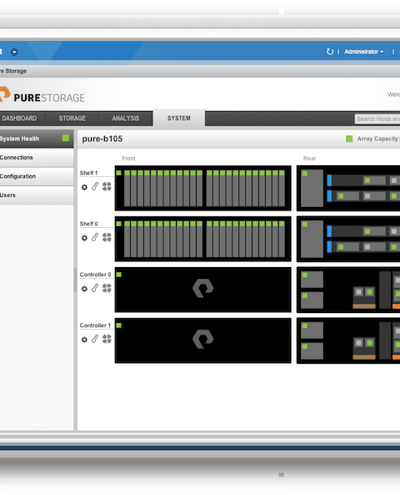The height and width of the screenshot is (495, 400).
Task: Click the Shelf 1 gear icon
Action: [x=84, y=187]
